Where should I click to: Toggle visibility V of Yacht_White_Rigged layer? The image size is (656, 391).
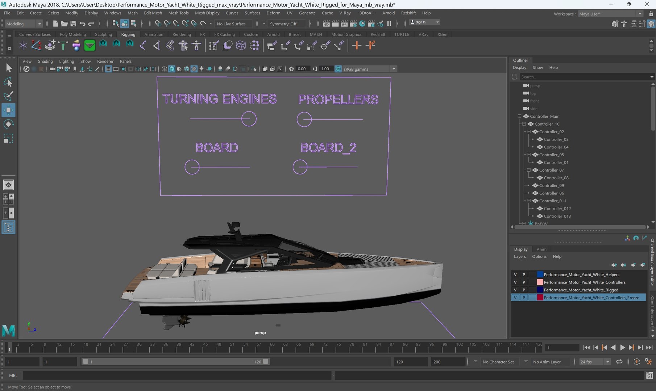(x=515, y=290)
